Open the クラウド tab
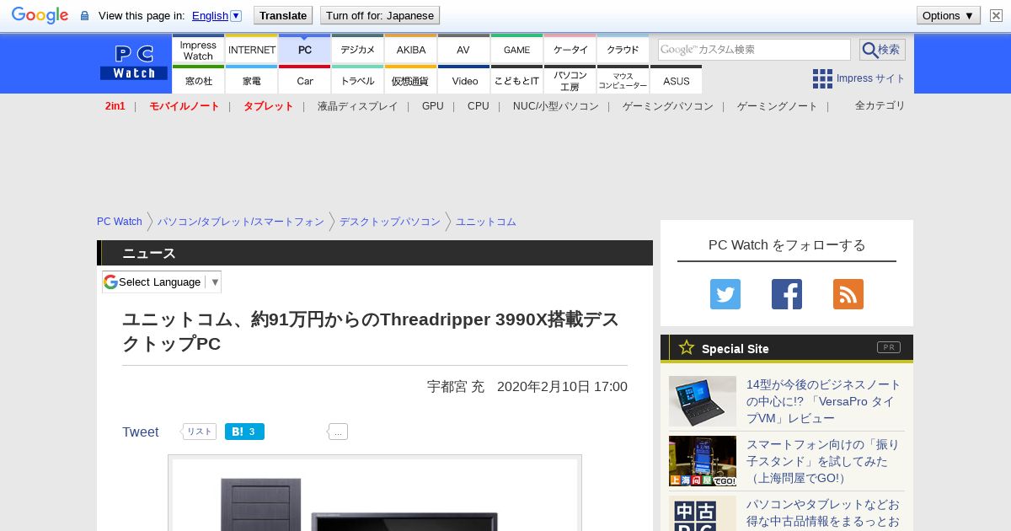Screen dimensions: 1011x531 pyautogui.click(x=623, y=50)
